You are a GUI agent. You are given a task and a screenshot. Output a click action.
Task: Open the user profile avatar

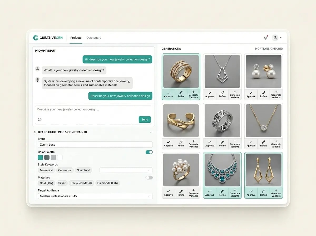(x=275, y=38)
